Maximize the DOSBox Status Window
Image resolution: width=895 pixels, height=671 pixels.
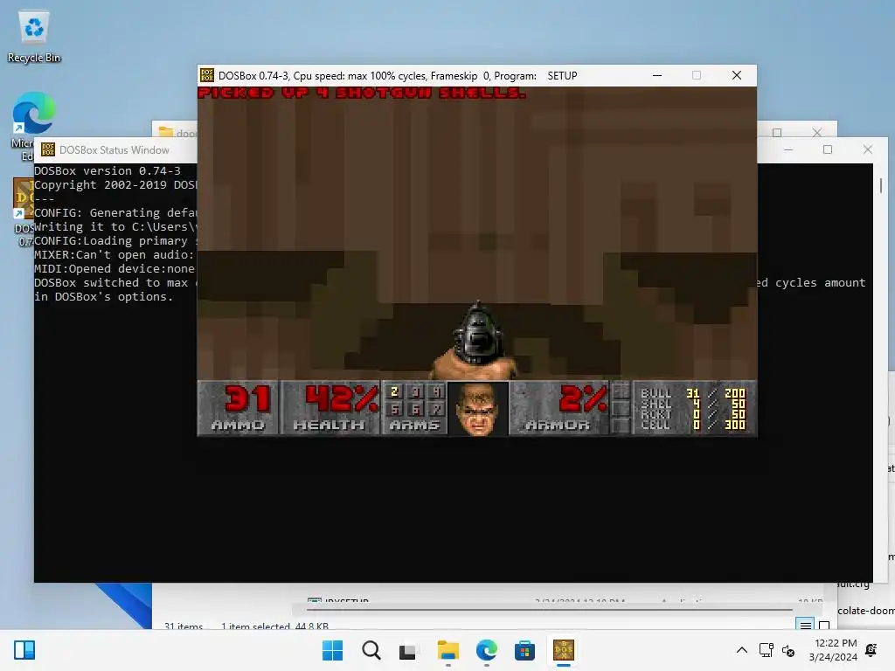(828, 149)
